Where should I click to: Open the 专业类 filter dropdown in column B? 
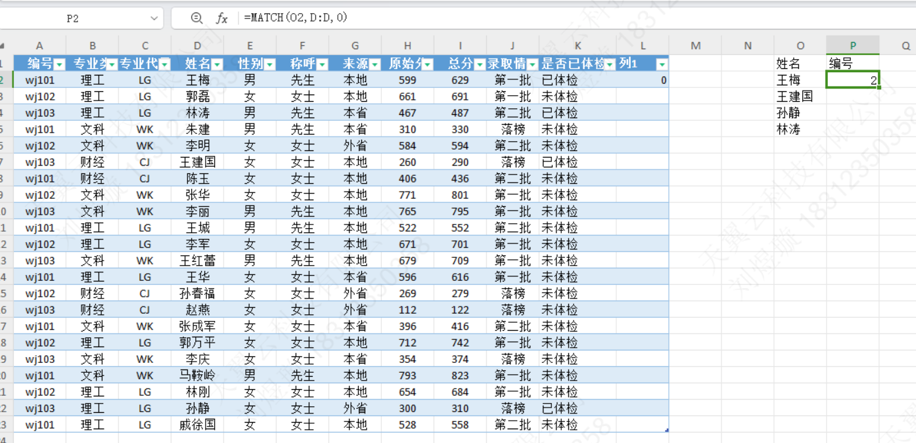112,64
